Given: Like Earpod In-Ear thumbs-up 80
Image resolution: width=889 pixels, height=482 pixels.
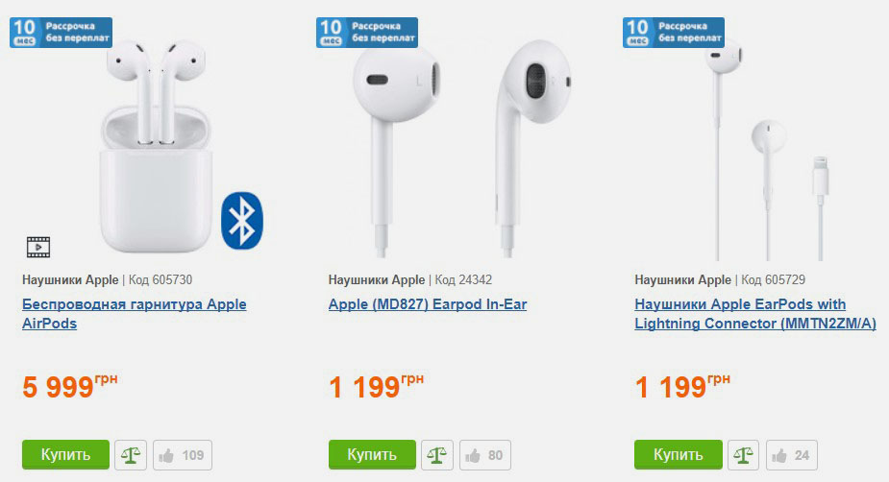Looking at the screenshot, I should (x=484, y=455).
